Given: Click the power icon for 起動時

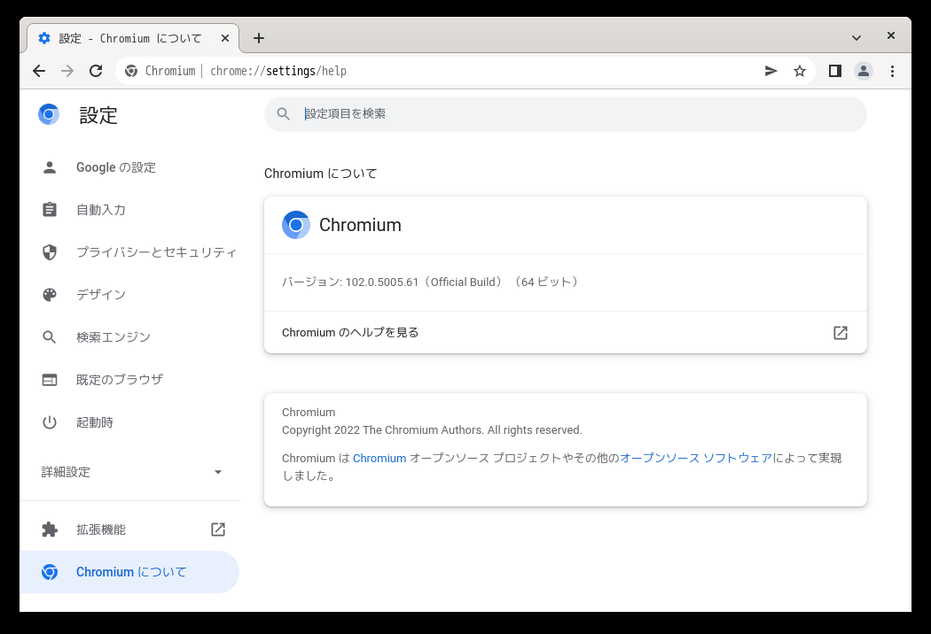Looking at the screenshot, I should pyautogui.click(x=50, y=422).
